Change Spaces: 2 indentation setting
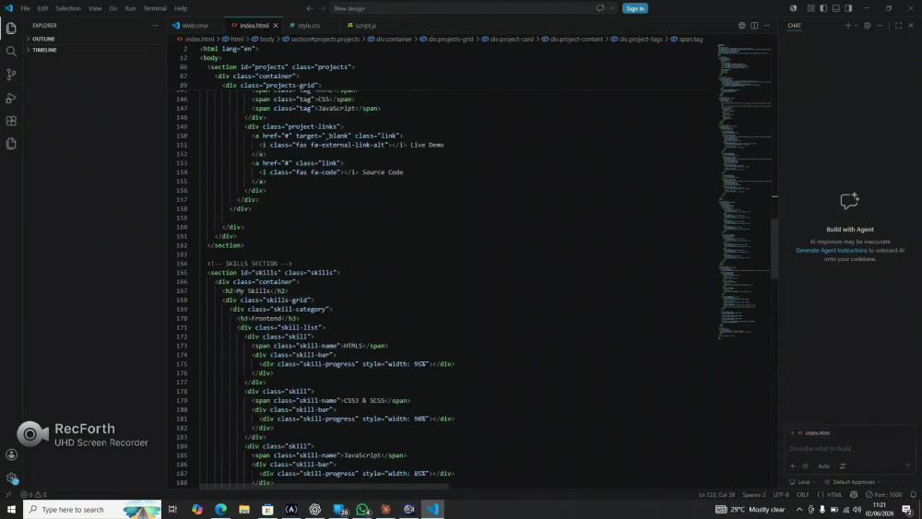This screenshot has width=922, height=519. tap(754, 495)
